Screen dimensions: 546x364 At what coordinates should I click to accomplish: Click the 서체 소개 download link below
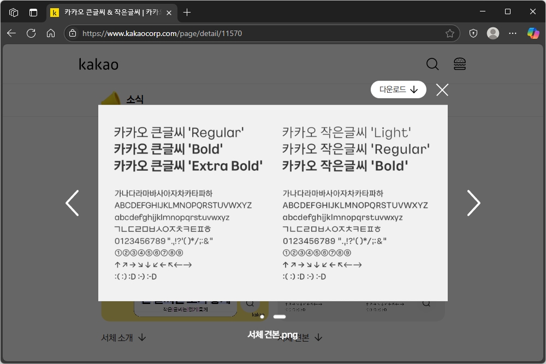point(123,338)
